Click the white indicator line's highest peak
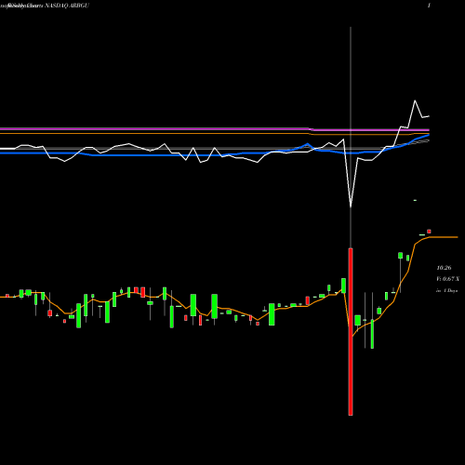 (x=415, y=100)
